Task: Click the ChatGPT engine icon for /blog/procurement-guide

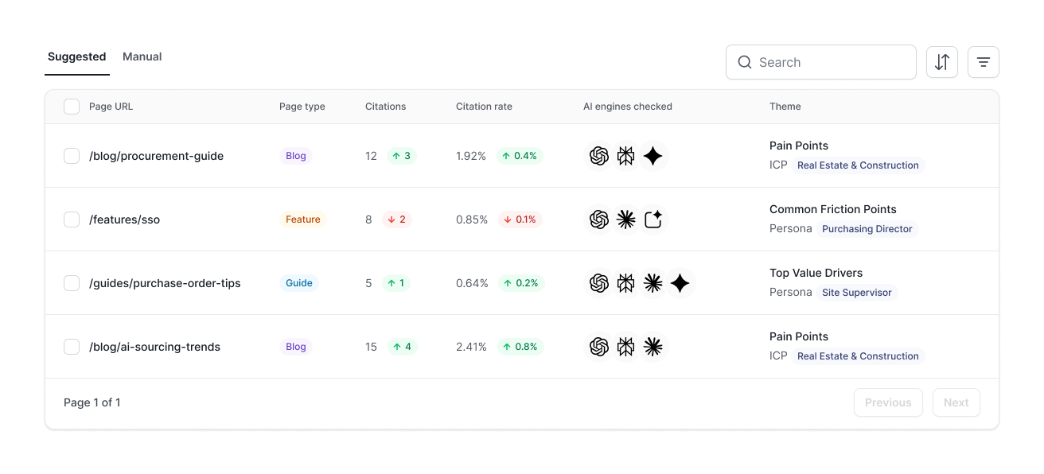Action: click(599, 156)
